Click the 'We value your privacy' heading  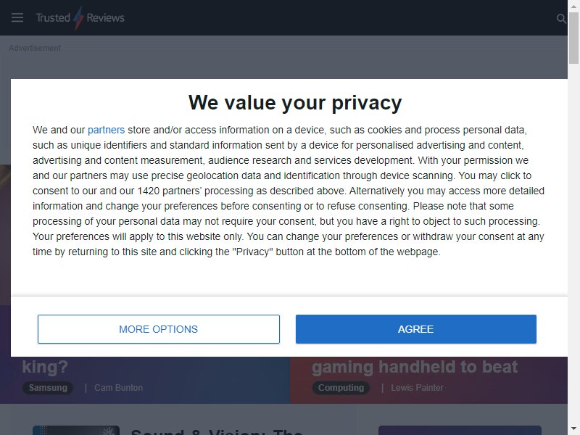(295, 102)
